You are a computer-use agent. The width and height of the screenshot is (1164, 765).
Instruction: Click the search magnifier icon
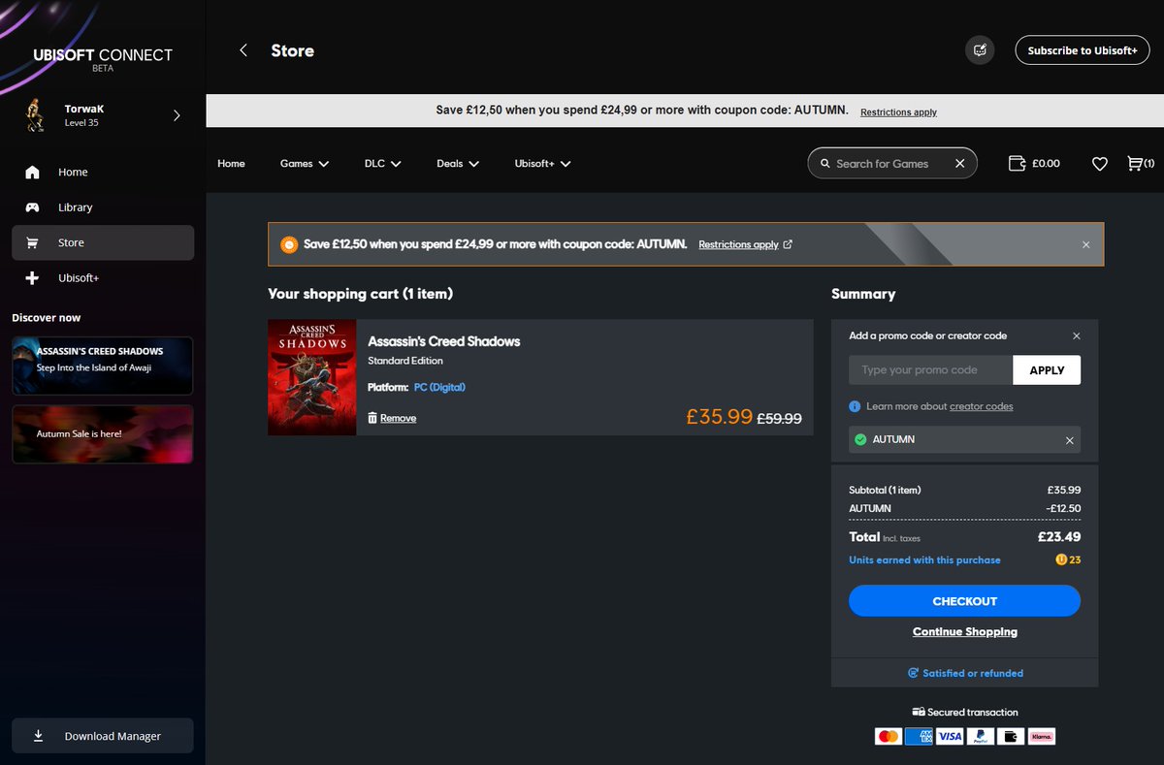click(x=824, y=164)
